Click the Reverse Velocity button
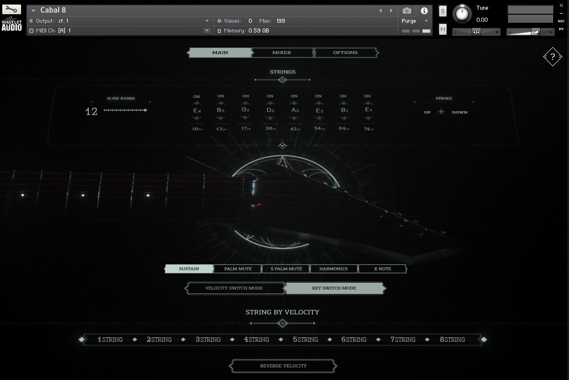The image size is (569, 380). 283,366
